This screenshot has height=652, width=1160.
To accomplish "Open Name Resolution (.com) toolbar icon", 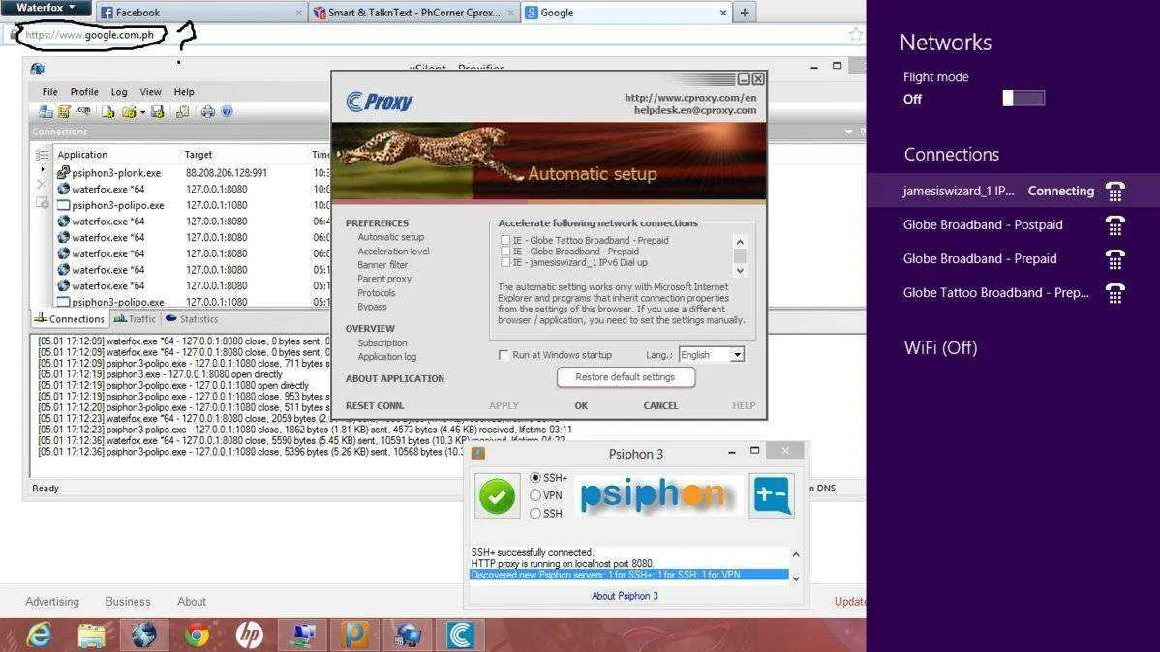I will pos(83,111).
